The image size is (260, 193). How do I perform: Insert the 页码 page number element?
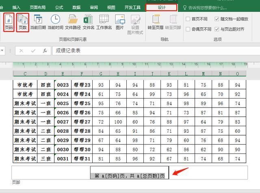[9, 22]
